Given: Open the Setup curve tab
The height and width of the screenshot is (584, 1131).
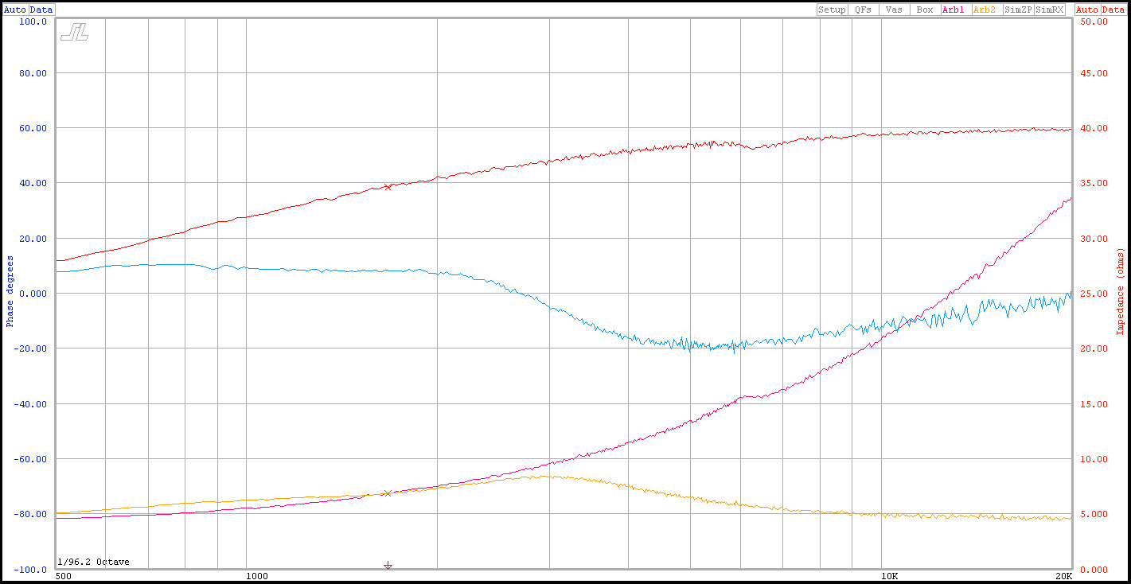Looking at the screenshot, I should coord(832,10).
